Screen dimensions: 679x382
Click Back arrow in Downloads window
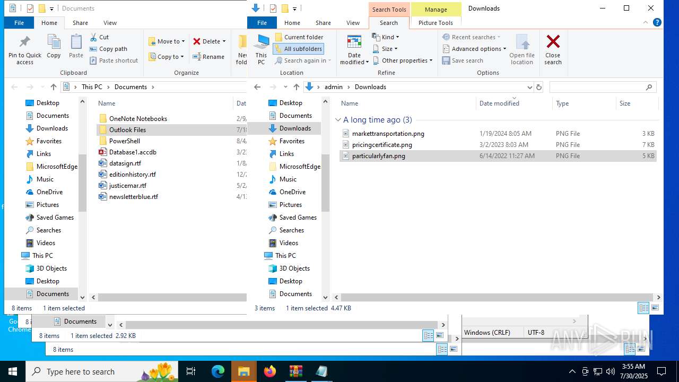(257, 87)
